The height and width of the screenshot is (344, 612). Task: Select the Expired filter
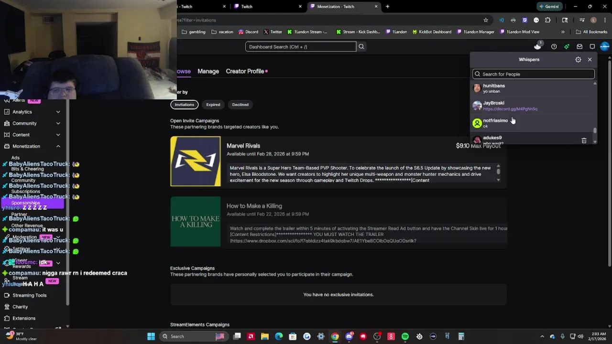(x=213, y=105)
